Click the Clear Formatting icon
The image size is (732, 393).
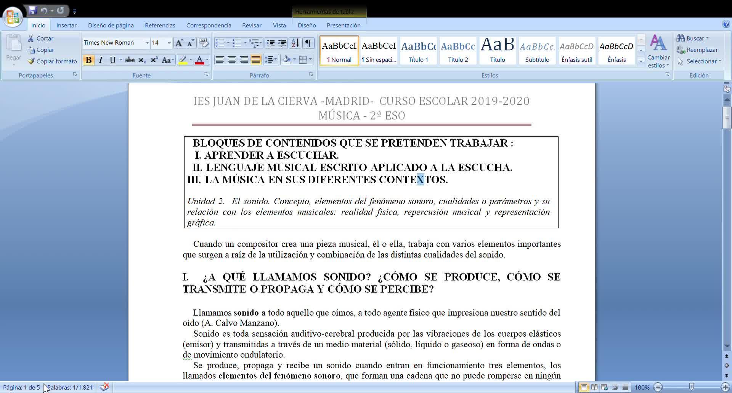(x=204, y=43)
